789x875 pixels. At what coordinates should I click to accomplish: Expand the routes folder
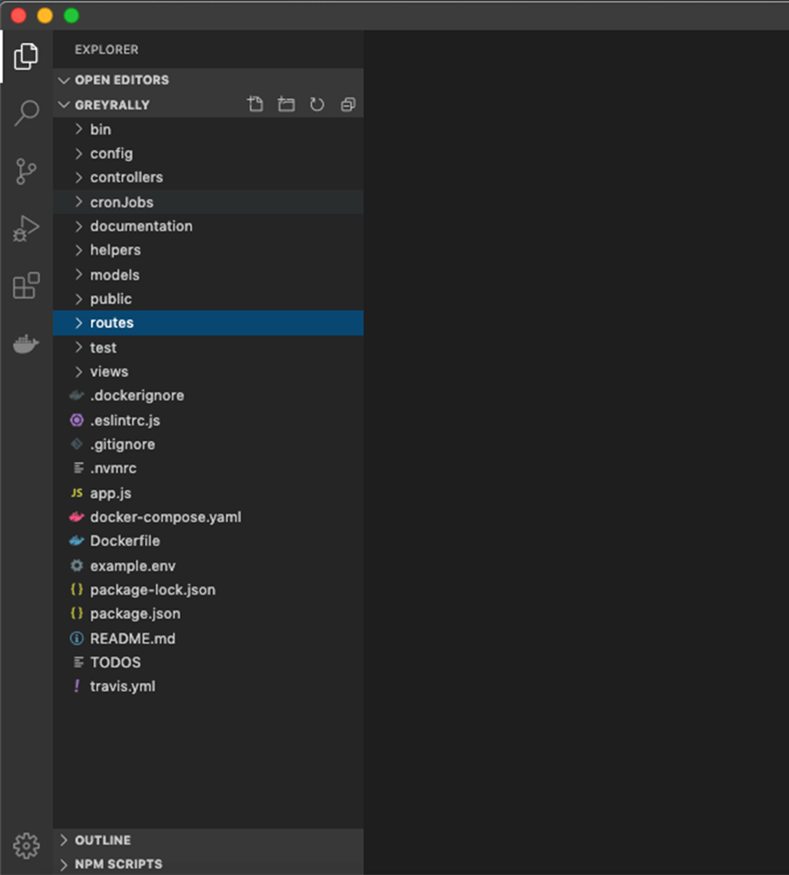[111, 323]
